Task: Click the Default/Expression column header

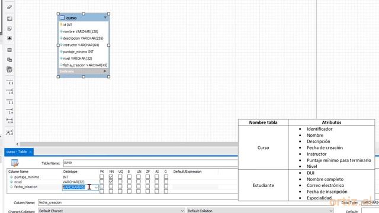Action: pyautogui.click(x=187, y=172)
